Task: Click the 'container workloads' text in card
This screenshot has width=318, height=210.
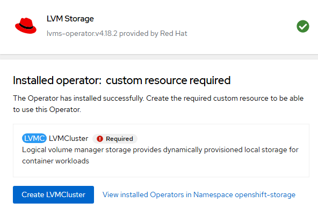Action: click(x=55, y=161)
